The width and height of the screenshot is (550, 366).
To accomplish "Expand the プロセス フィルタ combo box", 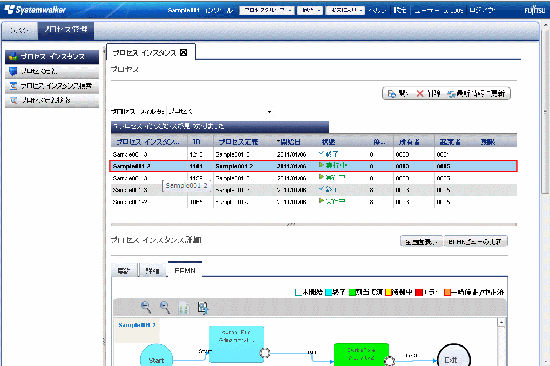I will pyautogui.click(x=269, y=112).
